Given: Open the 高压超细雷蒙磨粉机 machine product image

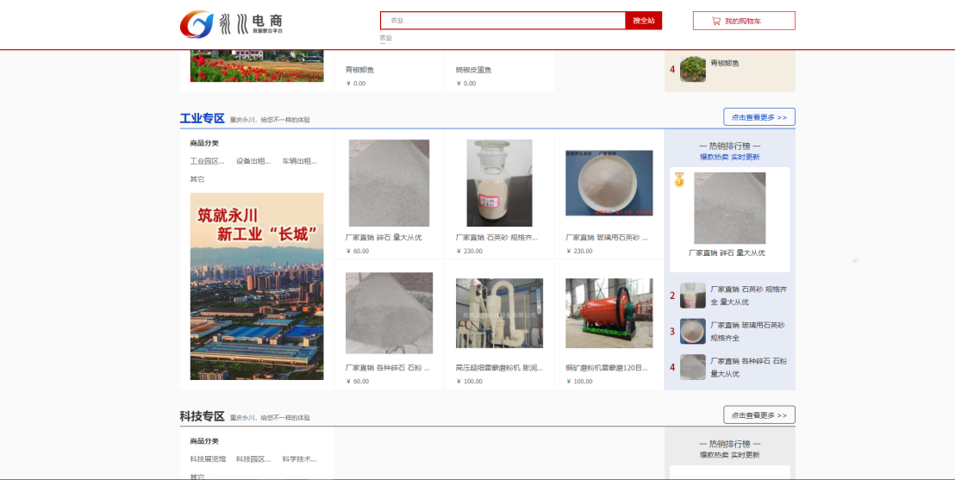Looking at the screenshot, I should [499, 313].
